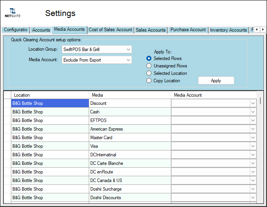Click the American Express media cell
The image size is (267, 207).
130,129
